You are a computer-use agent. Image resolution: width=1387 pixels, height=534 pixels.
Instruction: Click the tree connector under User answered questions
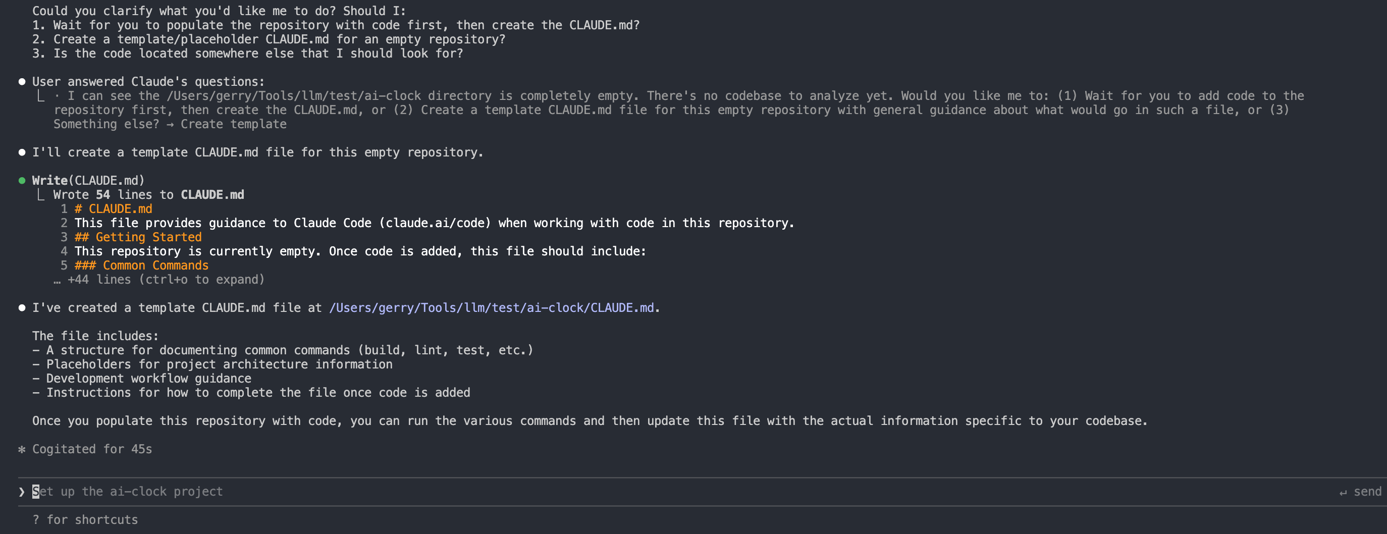pyautogui.click(x=40, y=96)
